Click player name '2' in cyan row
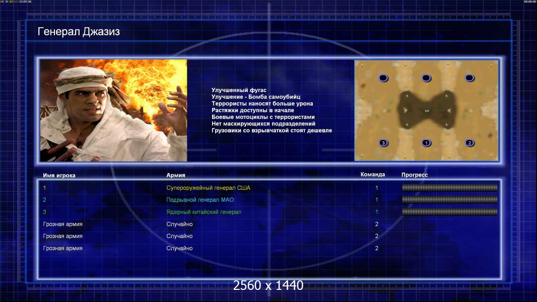The height and width of the screenshot is (302, 537). point(44,200)
